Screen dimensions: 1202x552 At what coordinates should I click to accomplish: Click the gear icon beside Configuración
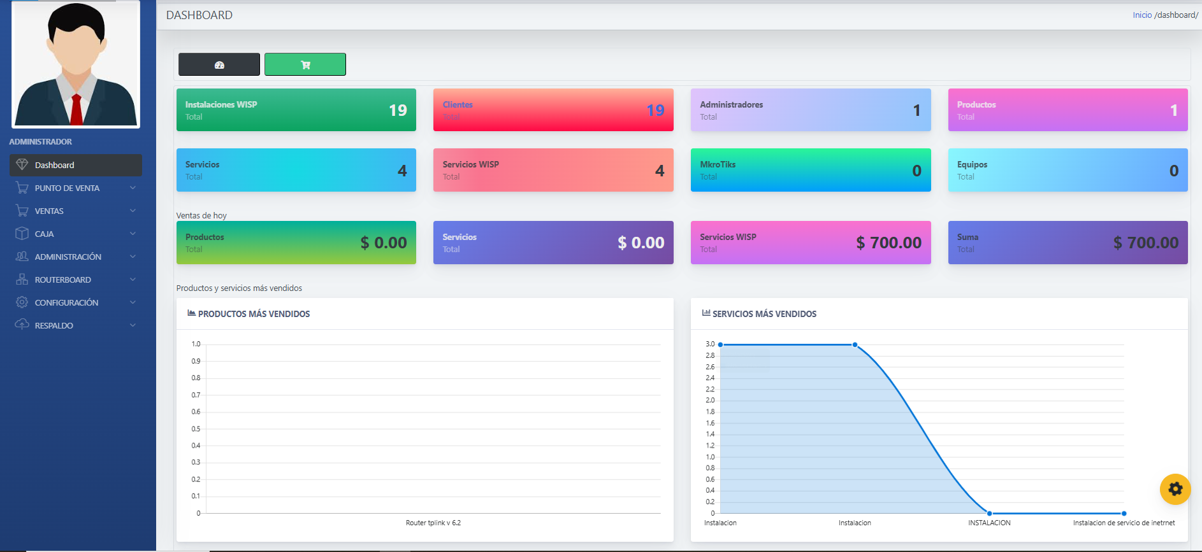click(22, 302)
